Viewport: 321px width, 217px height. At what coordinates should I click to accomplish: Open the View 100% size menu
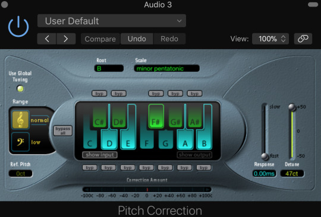click(270, 39)
